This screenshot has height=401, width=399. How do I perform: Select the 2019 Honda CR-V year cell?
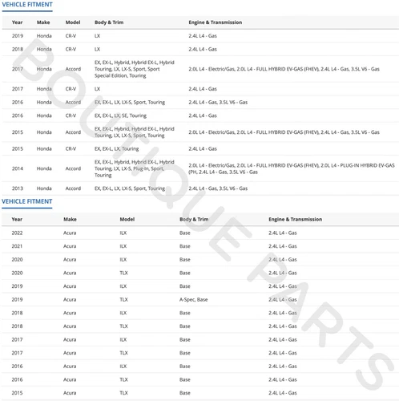coord(18,36)
